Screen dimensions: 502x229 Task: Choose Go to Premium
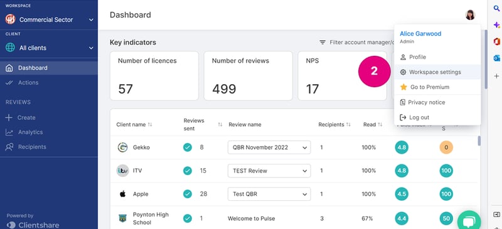coord(437,87)
